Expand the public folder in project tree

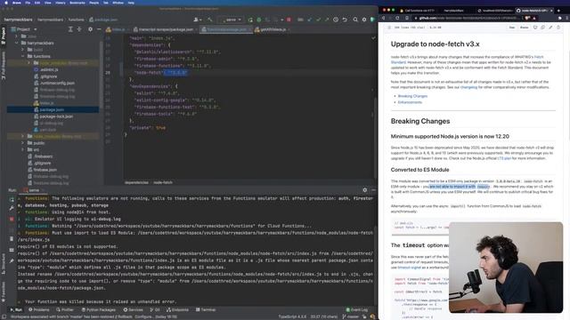coord(23,143)
